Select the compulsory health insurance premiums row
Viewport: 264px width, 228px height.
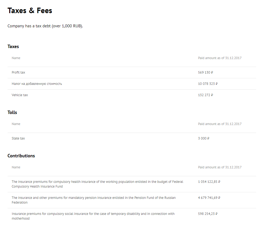pos(132,184)
